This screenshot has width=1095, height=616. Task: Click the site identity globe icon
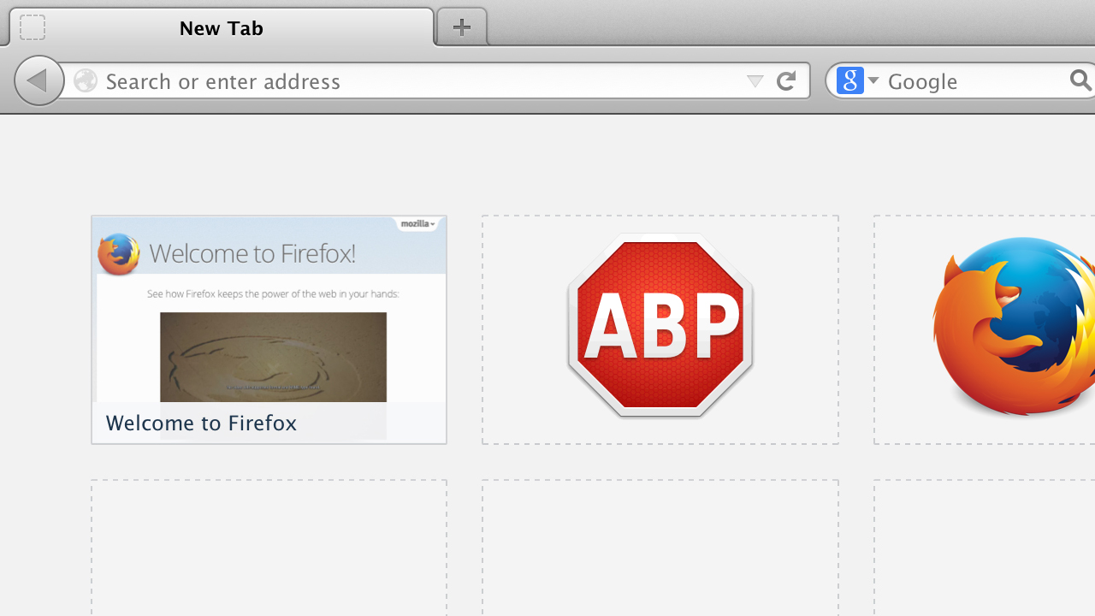pyautogui.click(x=85, y=80)
